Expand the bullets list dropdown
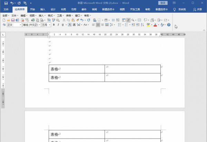This screenshot has width=207, height=142. (130, 25)
